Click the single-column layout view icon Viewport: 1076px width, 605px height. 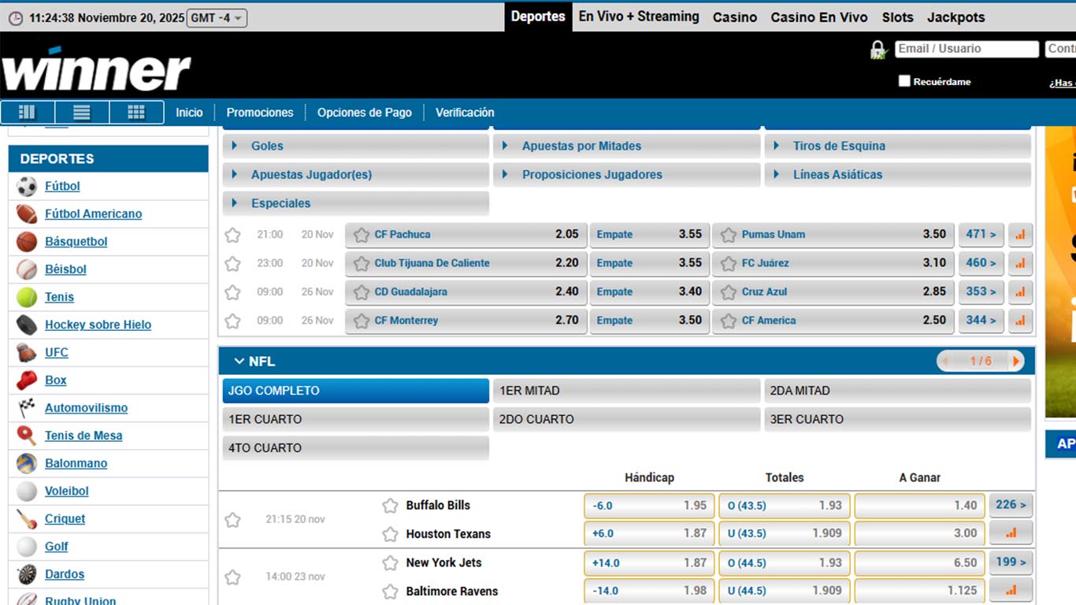point(82,113)
